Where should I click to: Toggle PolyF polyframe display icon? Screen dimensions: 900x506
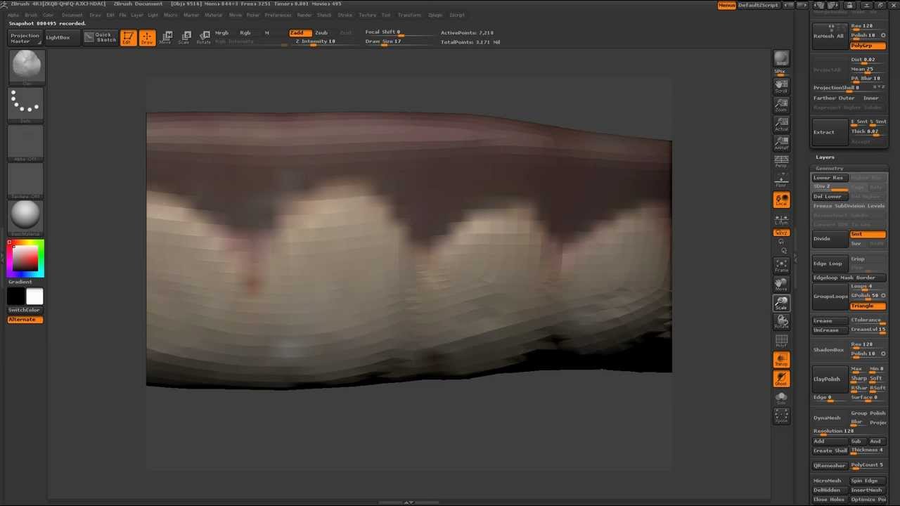coord(781,341)
